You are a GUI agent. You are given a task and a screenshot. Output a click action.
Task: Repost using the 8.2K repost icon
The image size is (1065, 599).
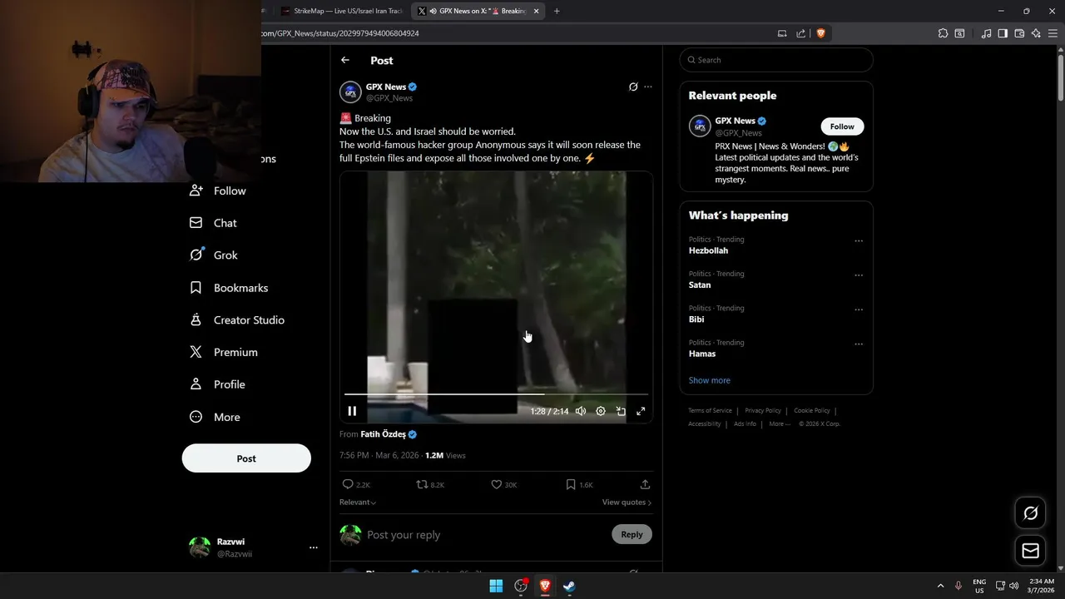pyautogui.click(x=430, y=484)
